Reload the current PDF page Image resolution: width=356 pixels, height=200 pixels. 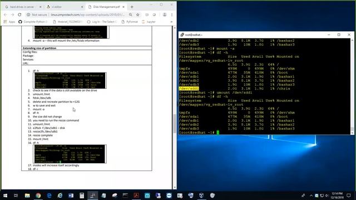coord(19,15)
